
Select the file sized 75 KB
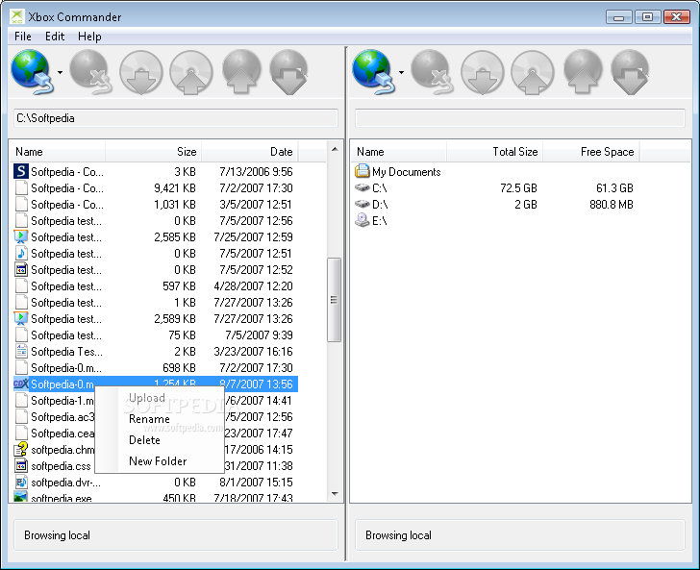[154, 335]
